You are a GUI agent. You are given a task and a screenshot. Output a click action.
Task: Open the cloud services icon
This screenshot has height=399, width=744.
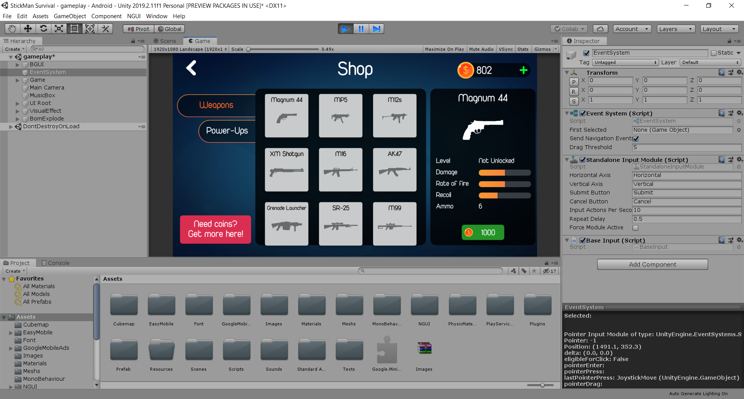[600, 29]
